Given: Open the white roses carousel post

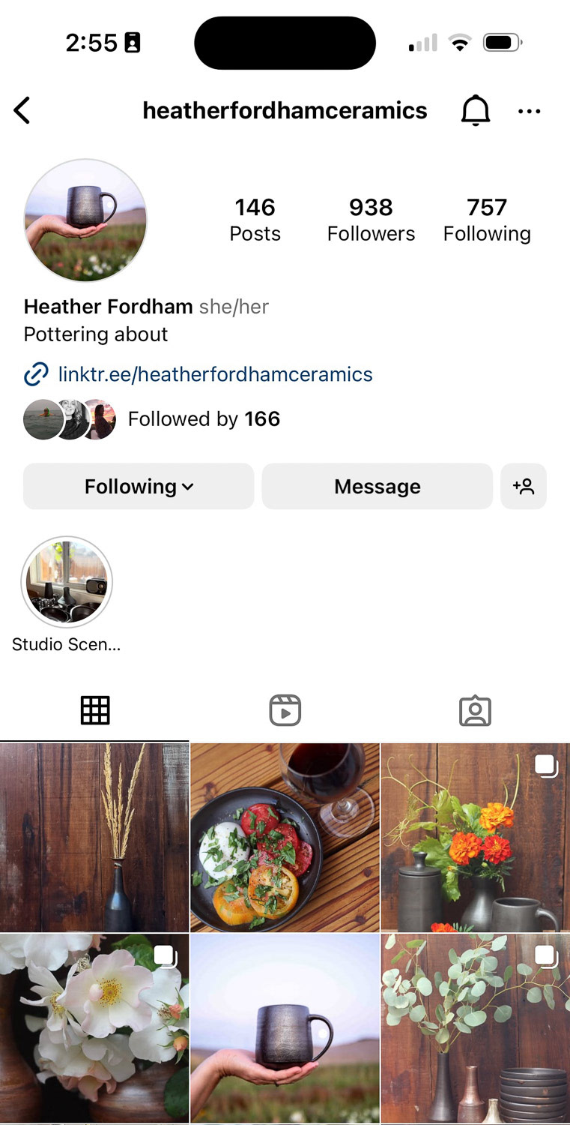Looking at the screenshot, I should [x=94, y=1027].
